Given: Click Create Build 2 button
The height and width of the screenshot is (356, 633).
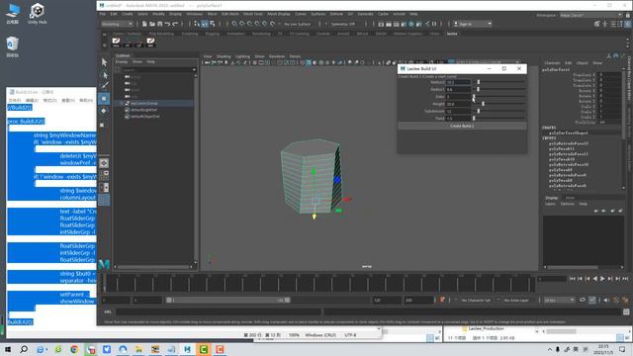Looking at the screenshot, I should coord(462,126).
